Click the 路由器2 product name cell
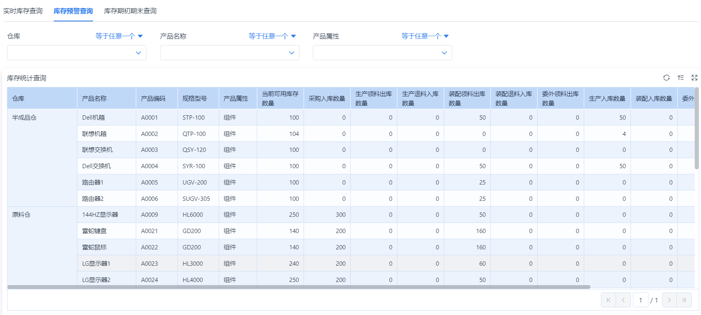 (107, 198)
